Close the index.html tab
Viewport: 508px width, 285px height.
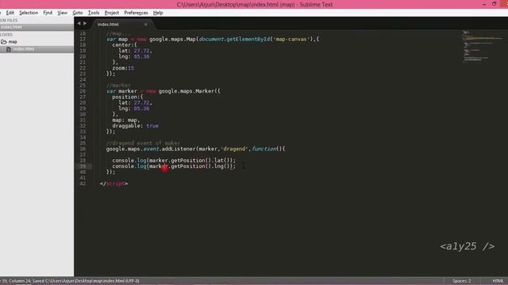pyautogui.click(x=146, y=25)
